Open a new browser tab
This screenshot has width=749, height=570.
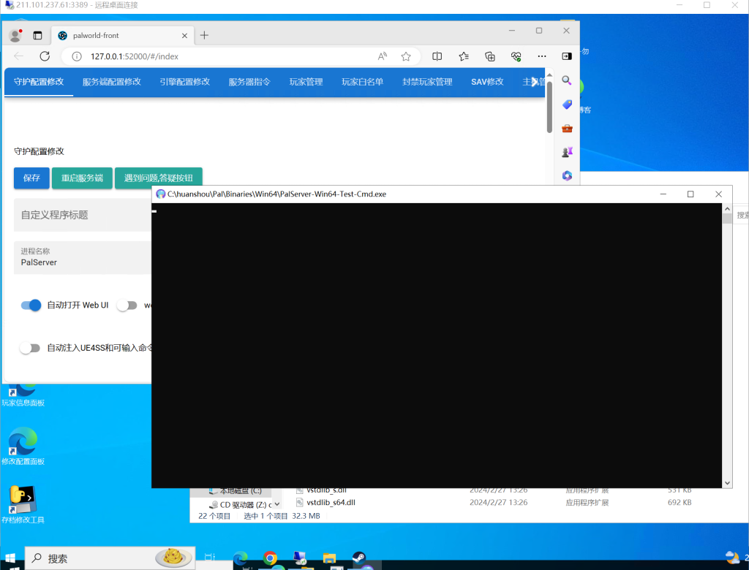point(204,35)
